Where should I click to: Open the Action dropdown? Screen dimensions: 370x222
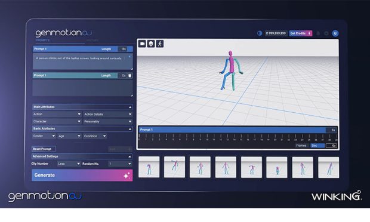(57, 114)
